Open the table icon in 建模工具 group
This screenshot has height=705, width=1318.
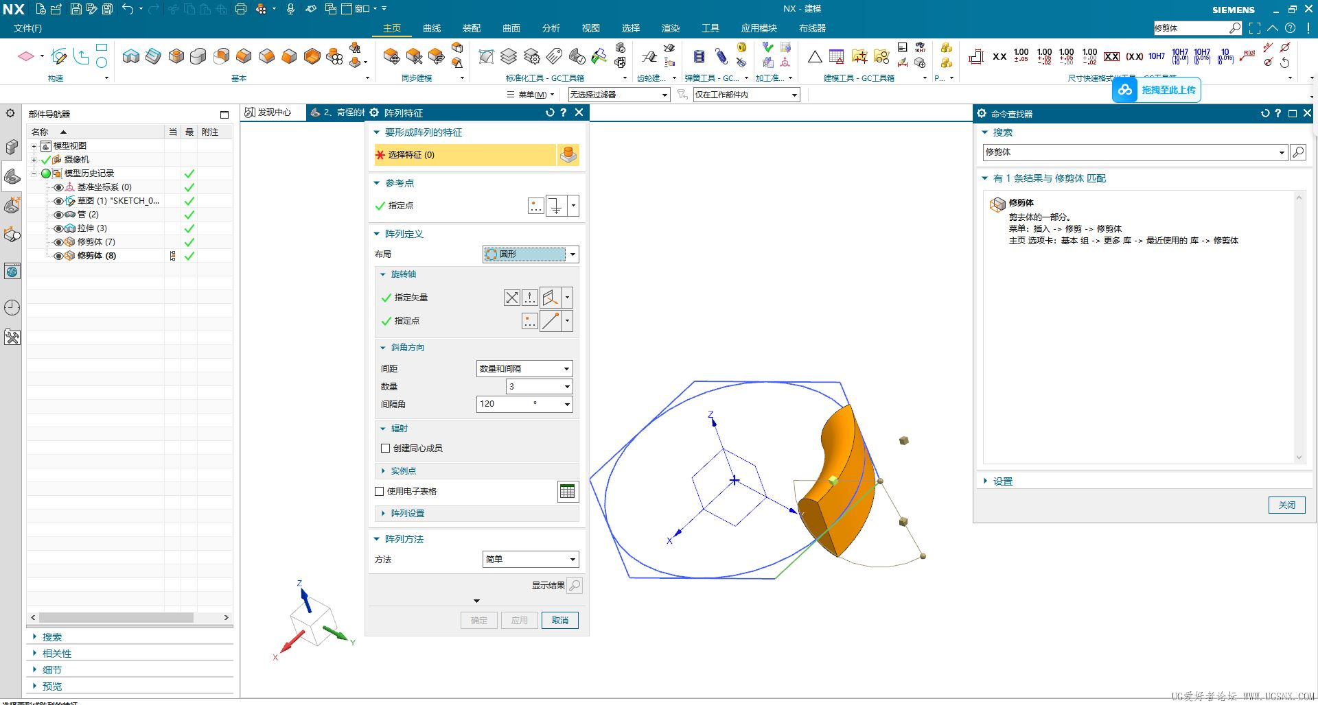point(836,56)
